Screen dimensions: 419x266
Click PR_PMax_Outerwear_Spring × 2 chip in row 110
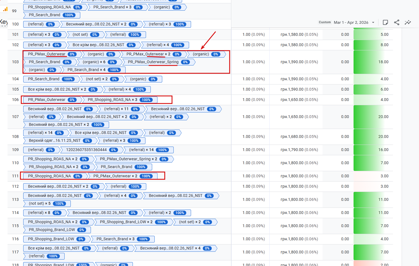(x=134, y=159)
